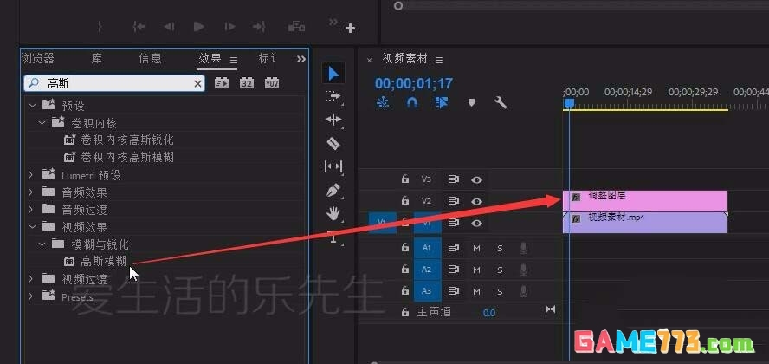Viewport: 769px width, 364px height.
Task: Switch to the 库 tab
Action: pyautogui.click(x=97, y=58)
